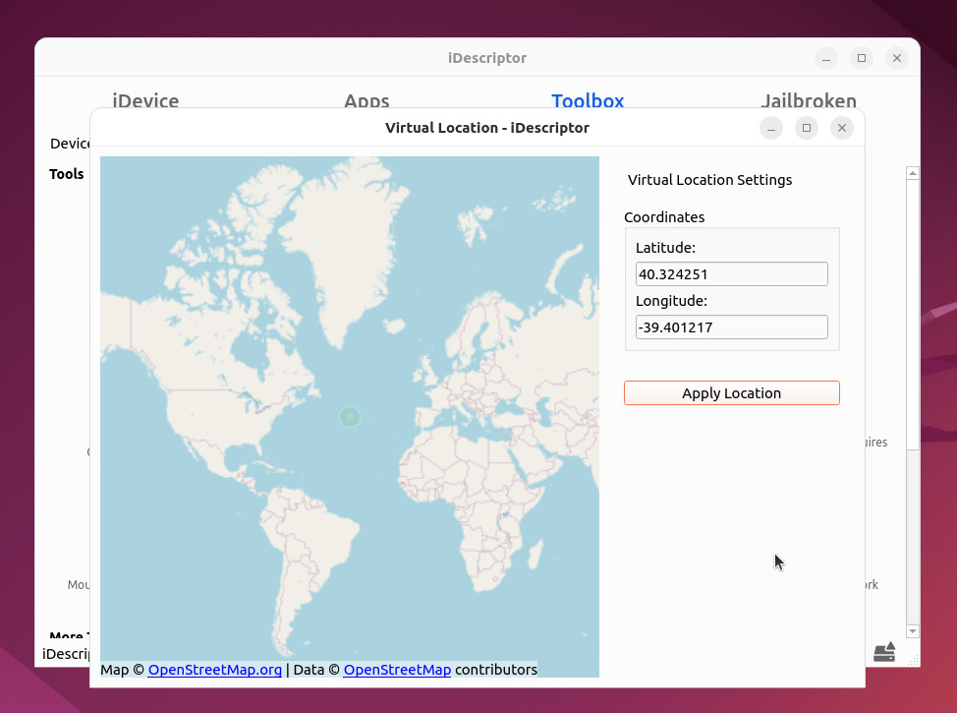Click inside the Latitude input field
The height and width of the screenshot is (713, 957).
click(x=731, y=273)
